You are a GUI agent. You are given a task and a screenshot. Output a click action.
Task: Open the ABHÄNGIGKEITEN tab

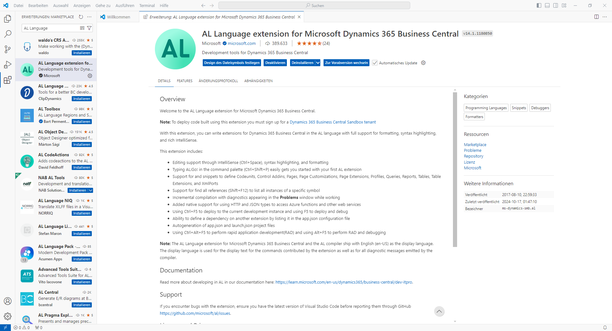coord(259,81)
